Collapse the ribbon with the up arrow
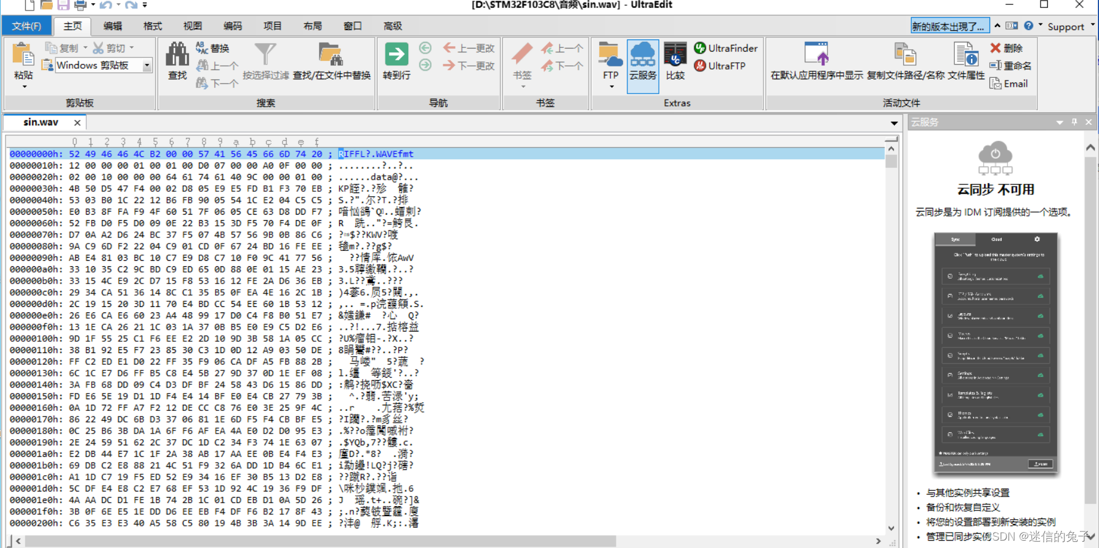This screenshot has width=1099, height=548. click(997, 25)
